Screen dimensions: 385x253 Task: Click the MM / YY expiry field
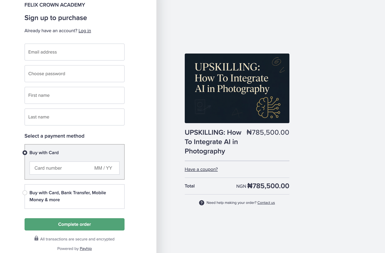coord(103,168)
